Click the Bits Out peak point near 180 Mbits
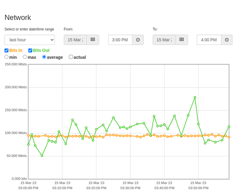The image size is (237, 191). (x=195, y=98)
